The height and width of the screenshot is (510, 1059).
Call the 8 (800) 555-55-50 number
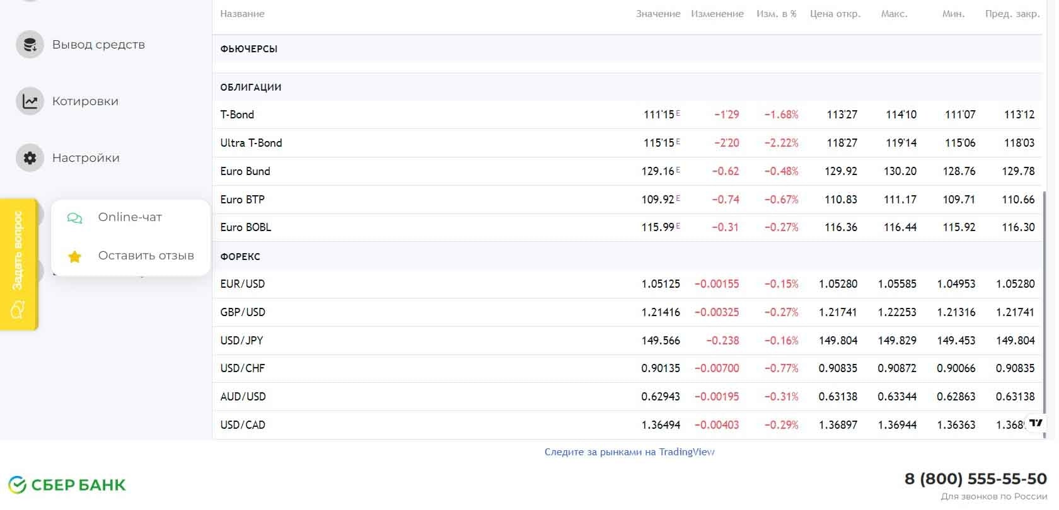coord(975,479)
